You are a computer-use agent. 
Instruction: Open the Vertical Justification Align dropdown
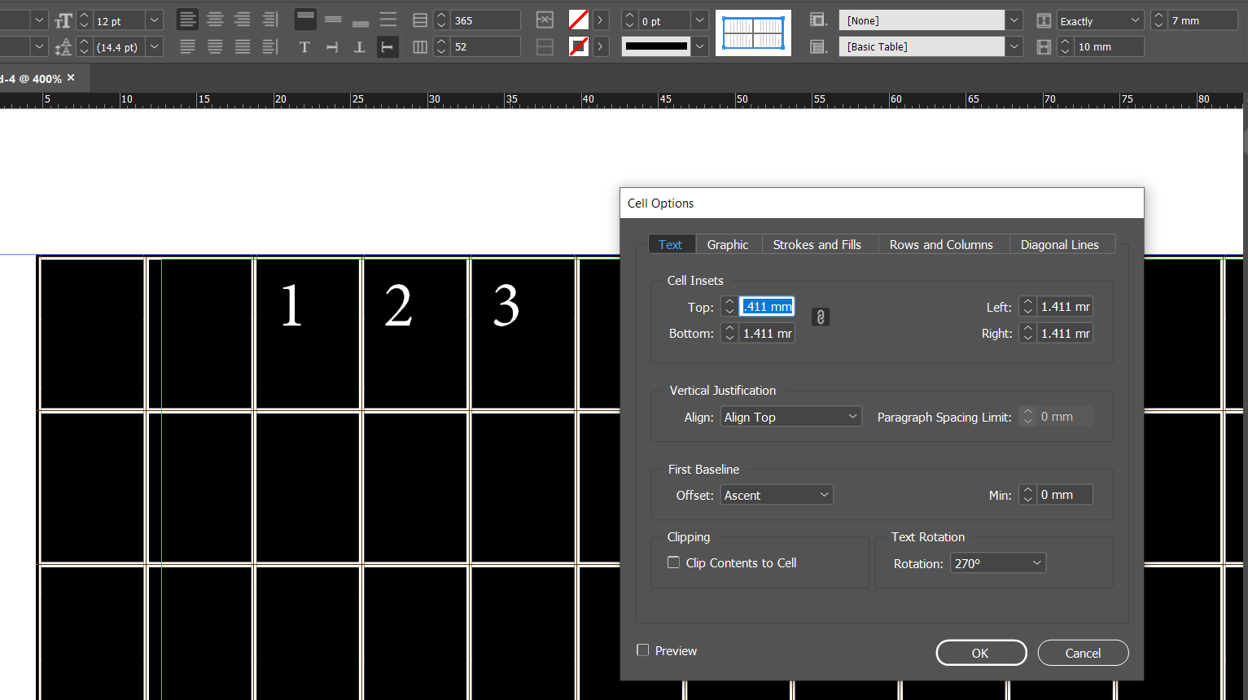coord(790,416)
